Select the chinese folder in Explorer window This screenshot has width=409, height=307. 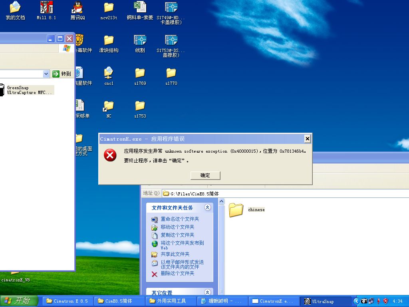coord(247,209)
